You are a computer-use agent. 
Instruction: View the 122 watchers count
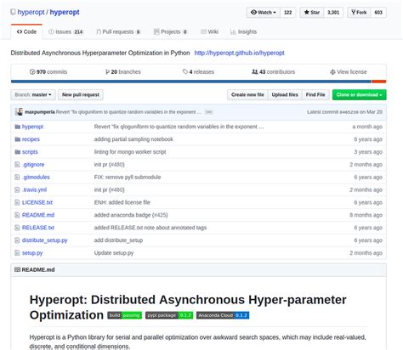click(x=288, y=12)
